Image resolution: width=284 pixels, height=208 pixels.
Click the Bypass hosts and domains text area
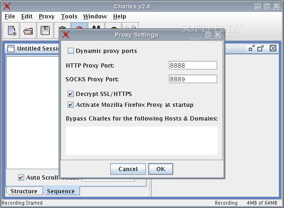click(x=142, y=141)
